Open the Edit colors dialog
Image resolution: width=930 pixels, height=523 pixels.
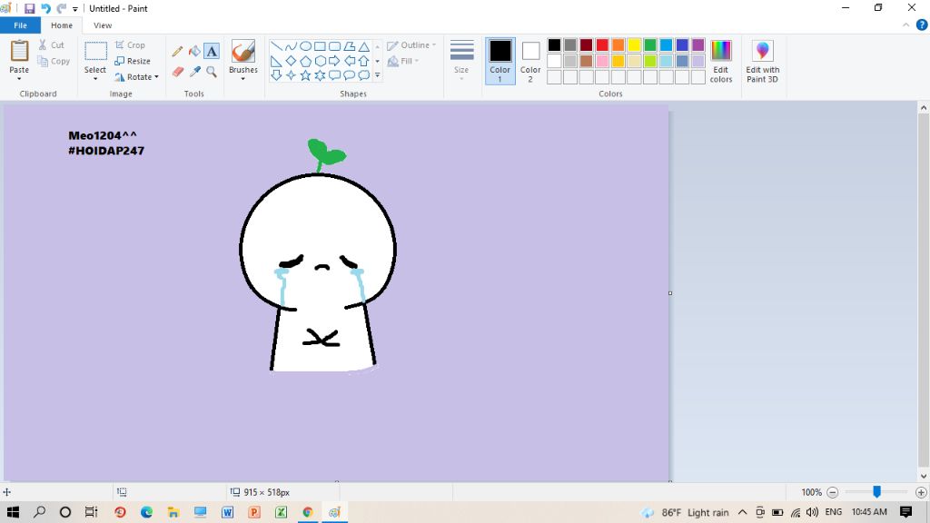tap(721, 61)
